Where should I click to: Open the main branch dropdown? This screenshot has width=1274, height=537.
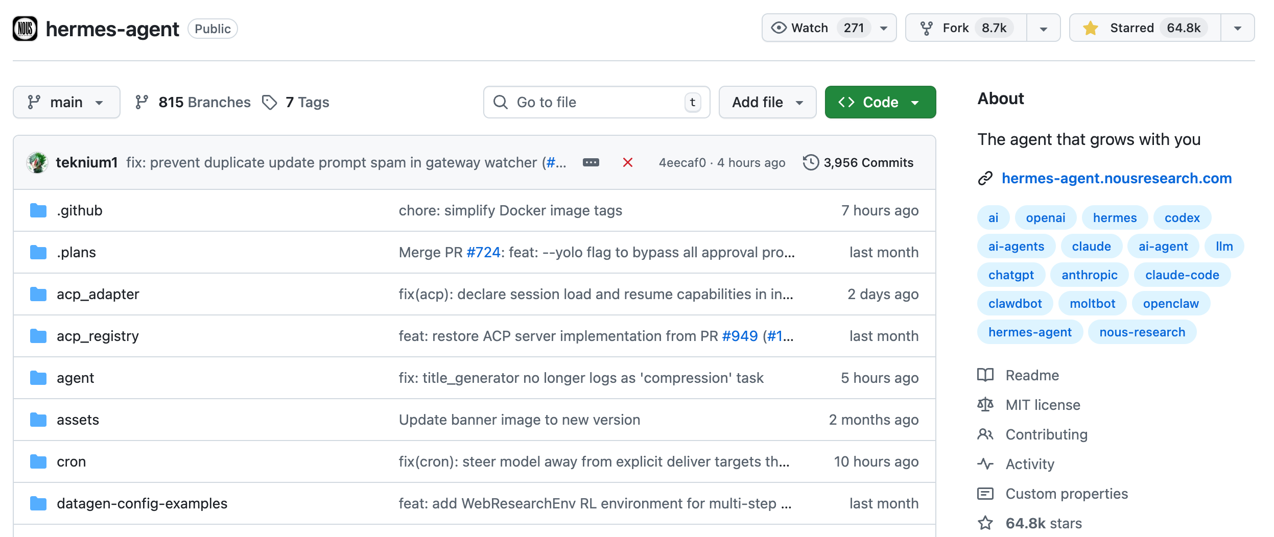[x=66, y=102]
